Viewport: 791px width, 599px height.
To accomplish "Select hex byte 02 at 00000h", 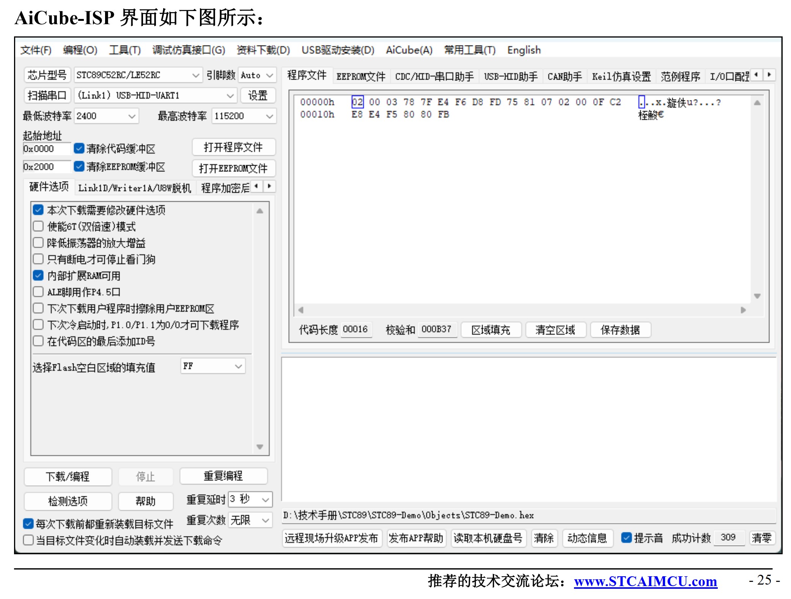I will (x=357, y=102).
